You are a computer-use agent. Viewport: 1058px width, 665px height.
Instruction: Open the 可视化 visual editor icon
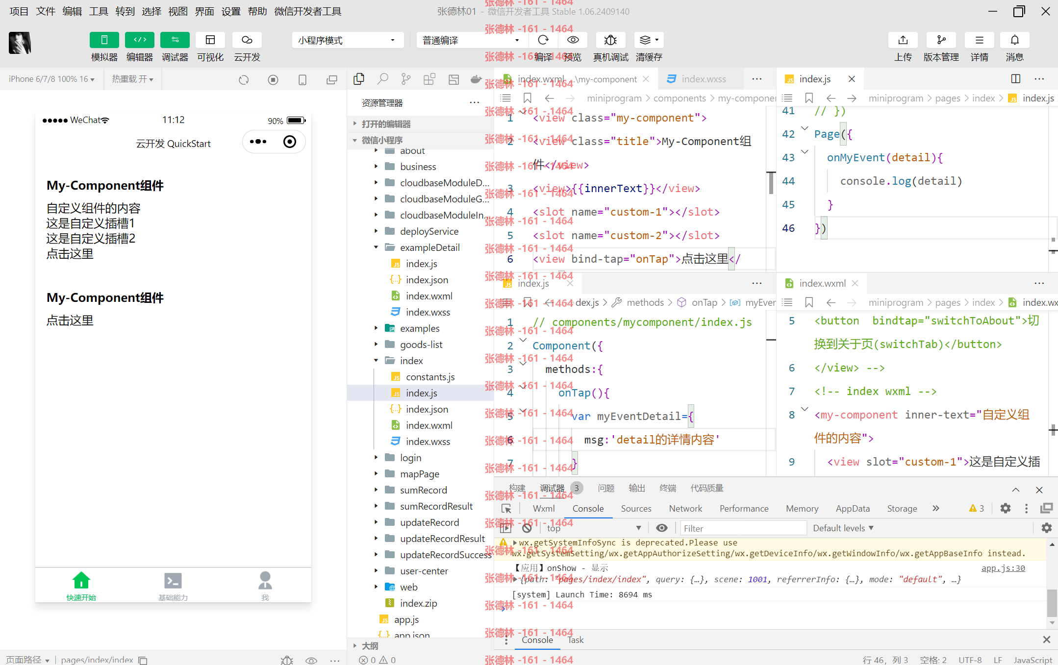[x=210, y=40]
